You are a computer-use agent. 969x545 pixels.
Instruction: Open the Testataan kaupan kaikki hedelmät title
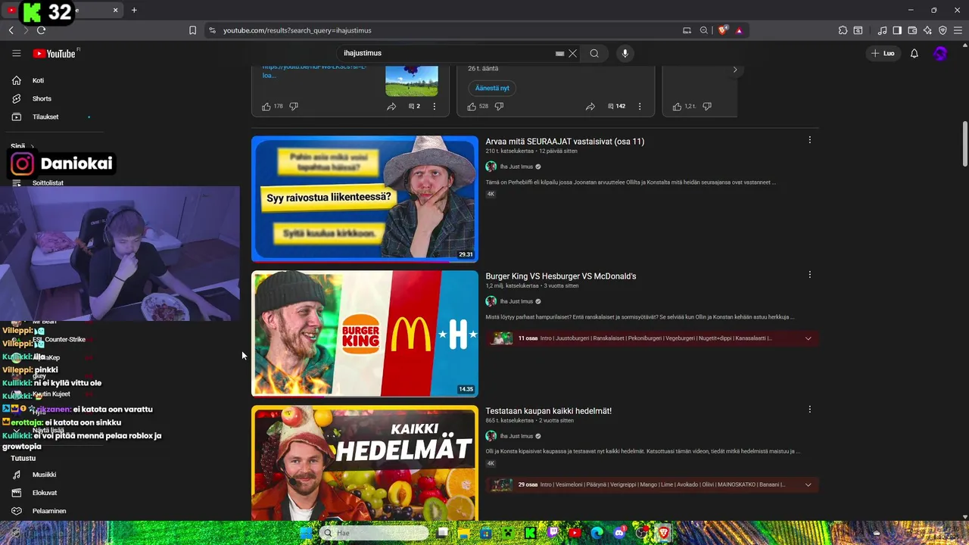click(549, 411)
